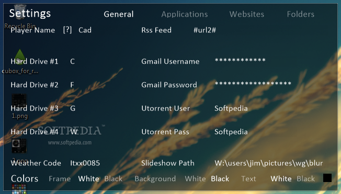Click the Settings title
The width and height of the screenshot is (341, 194).
pyautogui.click(x=30, y=14)
